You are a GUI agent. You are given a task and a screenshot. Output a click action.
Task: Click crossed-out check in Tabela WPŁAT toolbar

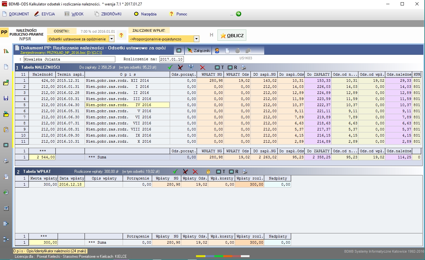coord(185,172)
